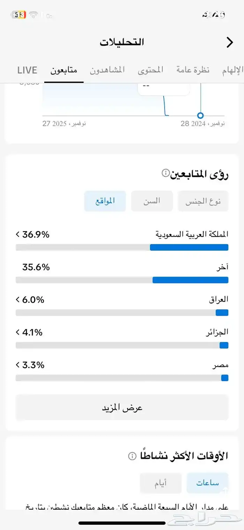The image size is (244, 530).
Task: Tap the progress bar for الجزائر
Action: (122, 345)
